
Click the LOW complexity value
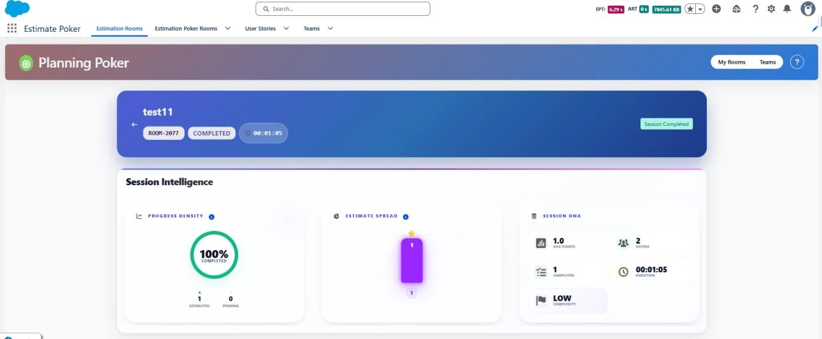pyautogui.click(x=562, y=298)
